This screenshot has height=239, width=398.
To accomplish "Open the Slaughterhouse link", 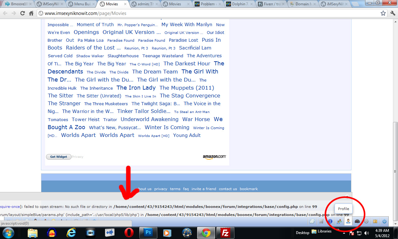I will (x=123, y=56).
